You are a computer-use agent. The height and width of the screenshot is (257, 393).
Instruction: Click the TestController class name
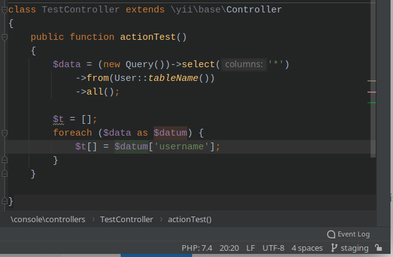tap(81, 10)
